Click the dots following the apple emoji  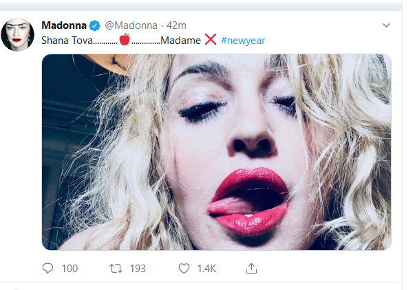(145, 42)
